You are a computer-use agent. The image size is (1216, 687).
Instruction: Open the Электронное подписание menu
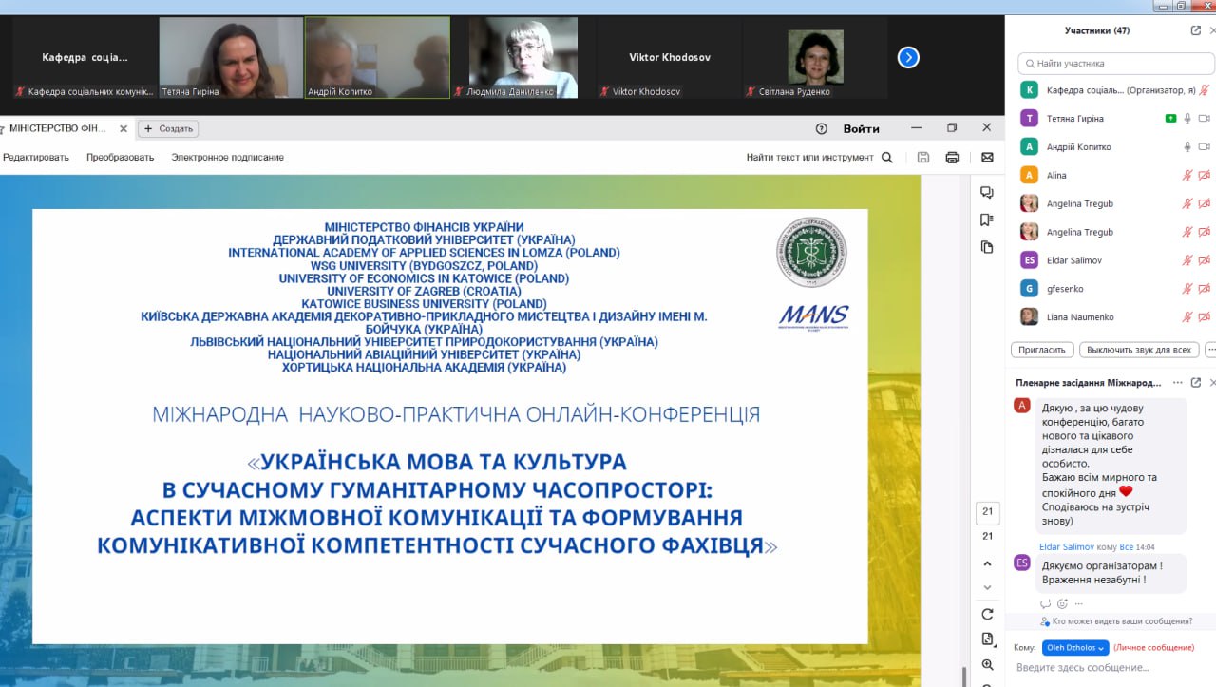click(228, 158)
